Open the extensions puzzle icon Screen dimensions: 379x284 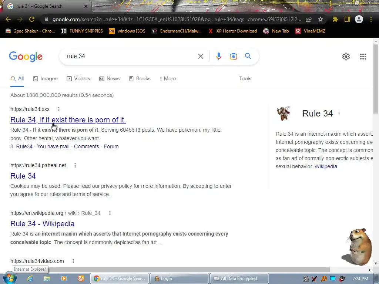(x=335, y=19)
